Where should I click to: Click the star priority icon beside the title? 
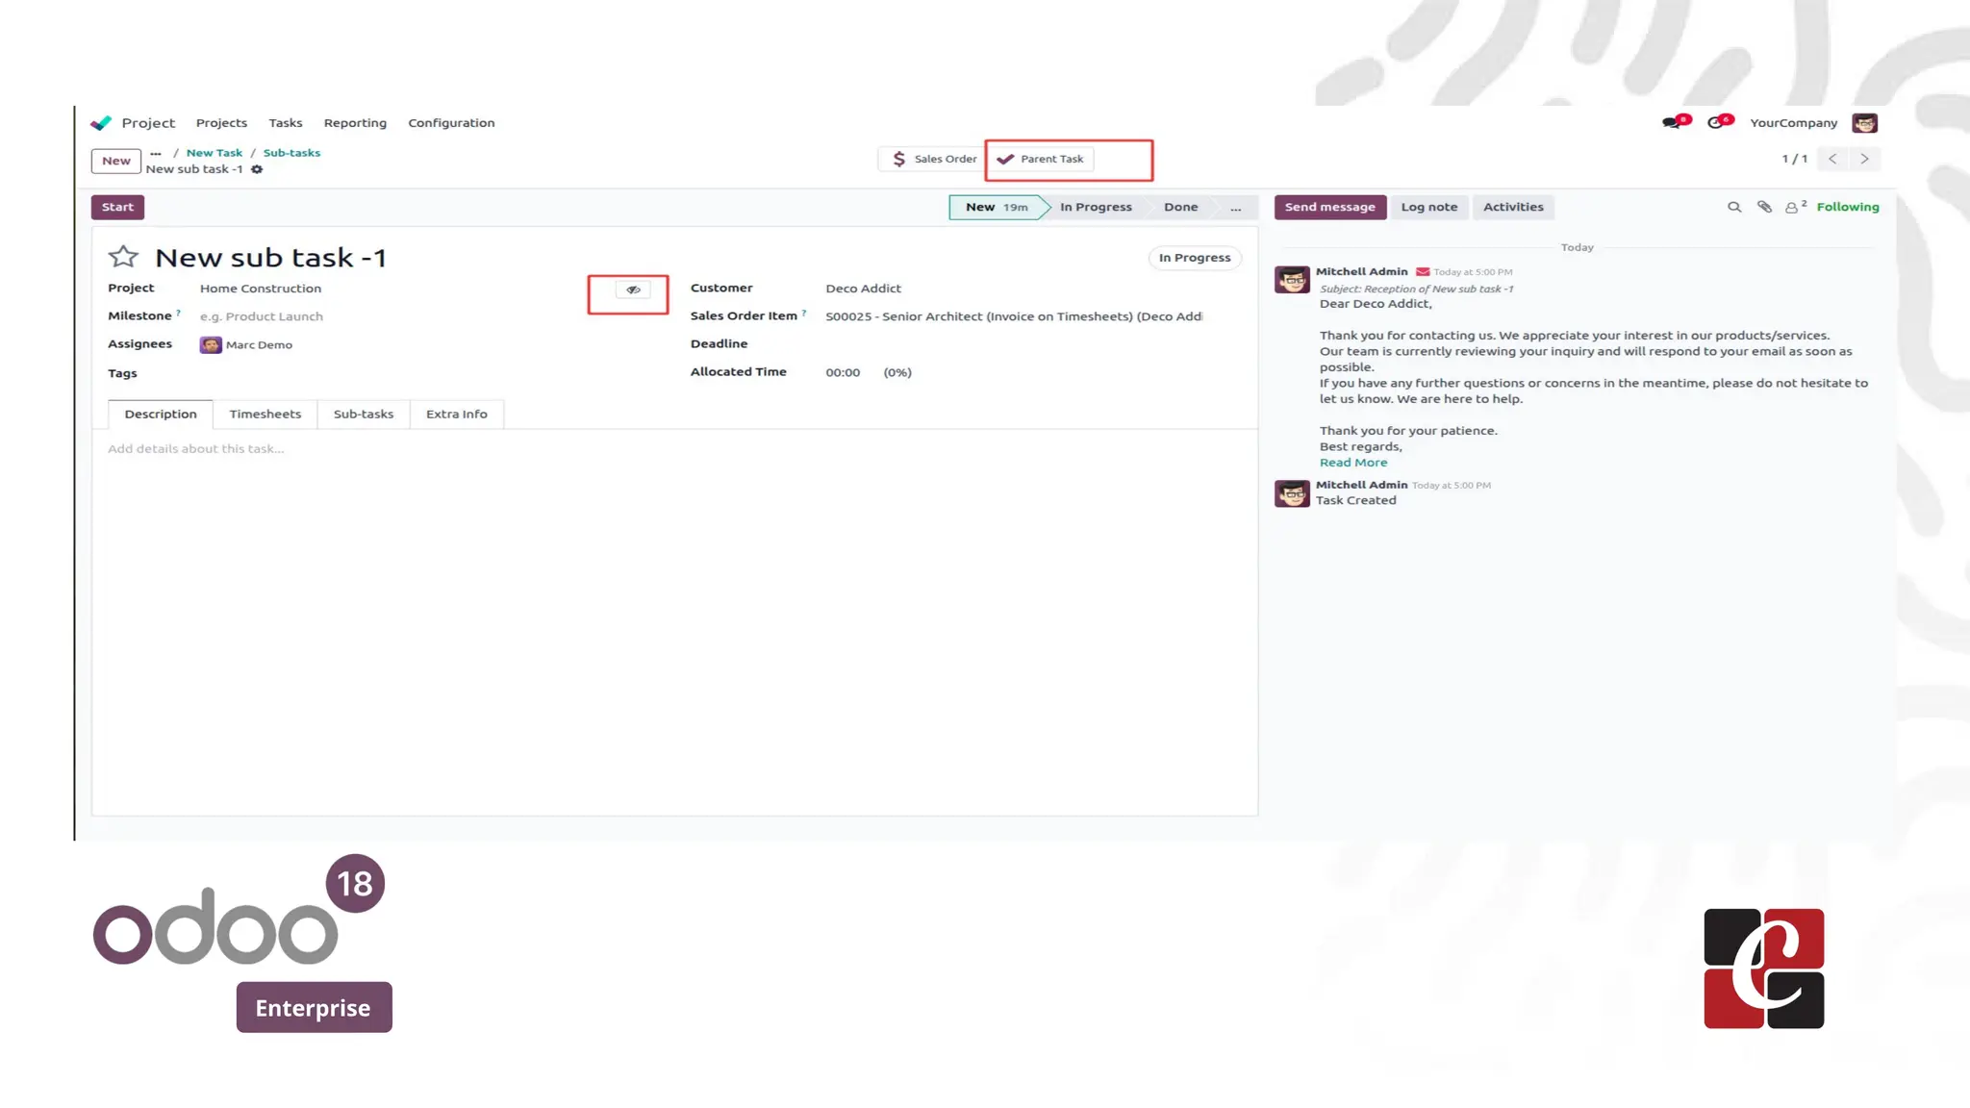[123, 257]
